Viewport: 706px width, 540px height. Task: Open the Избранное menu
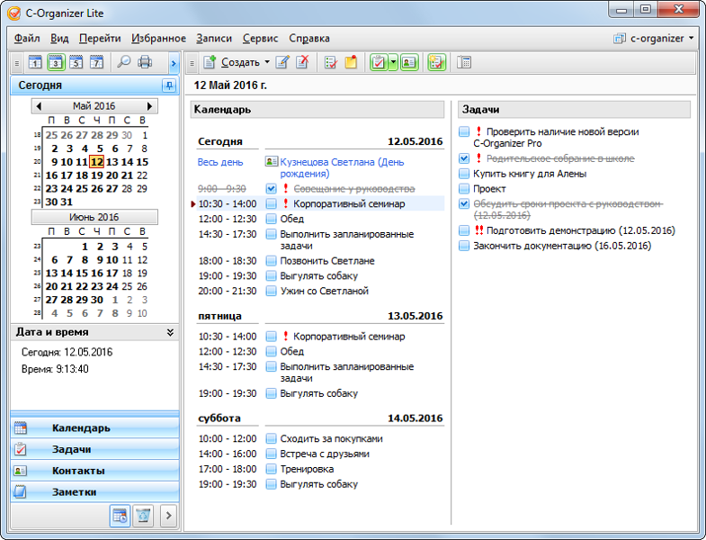pyautogui.click(x=158, y=39)
